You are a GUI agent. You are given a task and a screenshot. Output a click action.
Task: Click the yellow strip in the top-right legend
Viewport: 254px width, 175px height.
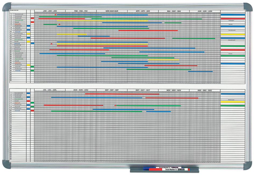pyautogui.click(x=233, y=34)
